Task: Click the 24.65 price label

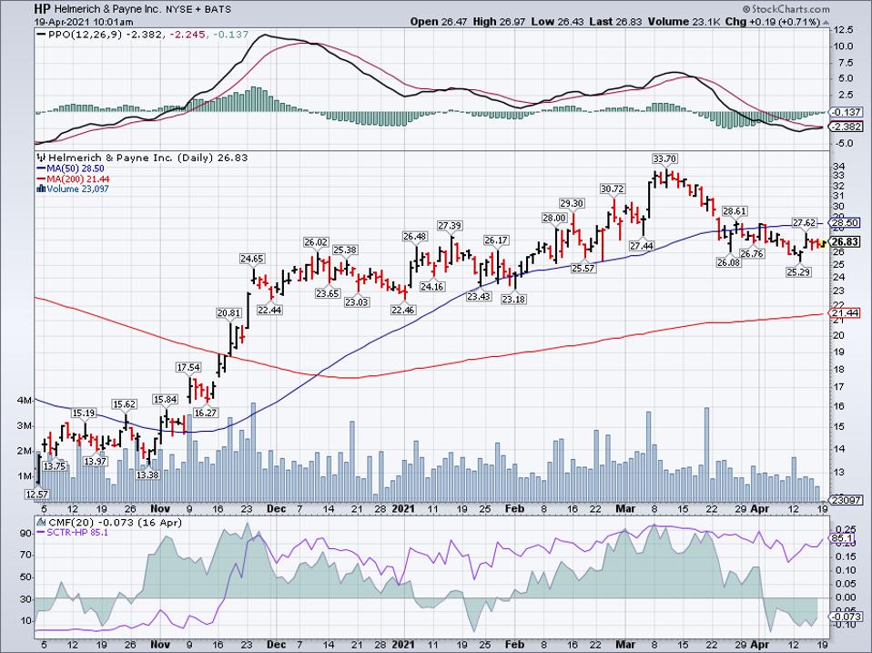Action: 252,259
